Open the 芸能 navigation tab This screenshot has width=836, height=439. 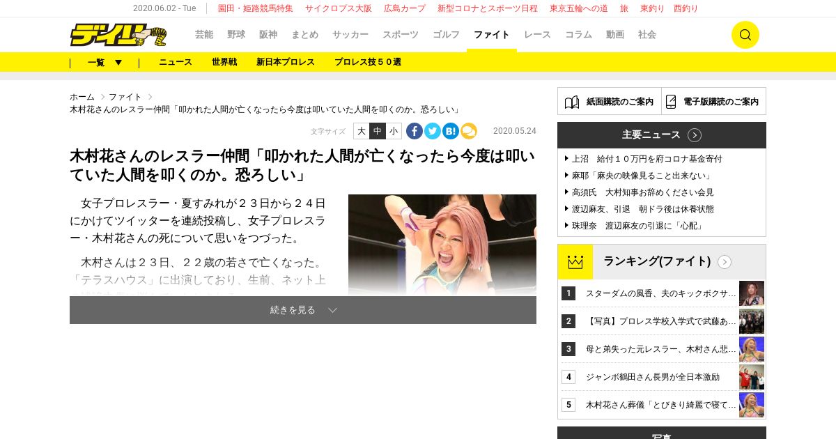click(204, 35)
